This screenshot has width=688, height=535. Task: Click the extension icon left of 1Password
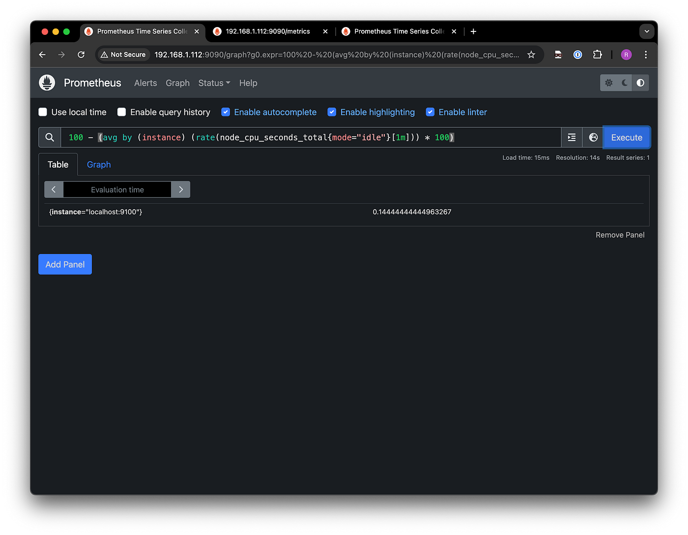click(x=558, y=55)
